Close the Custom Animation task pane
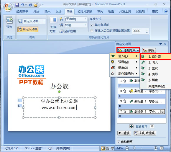The width and height of the screenshot is (171, 152). coord(165,44)
